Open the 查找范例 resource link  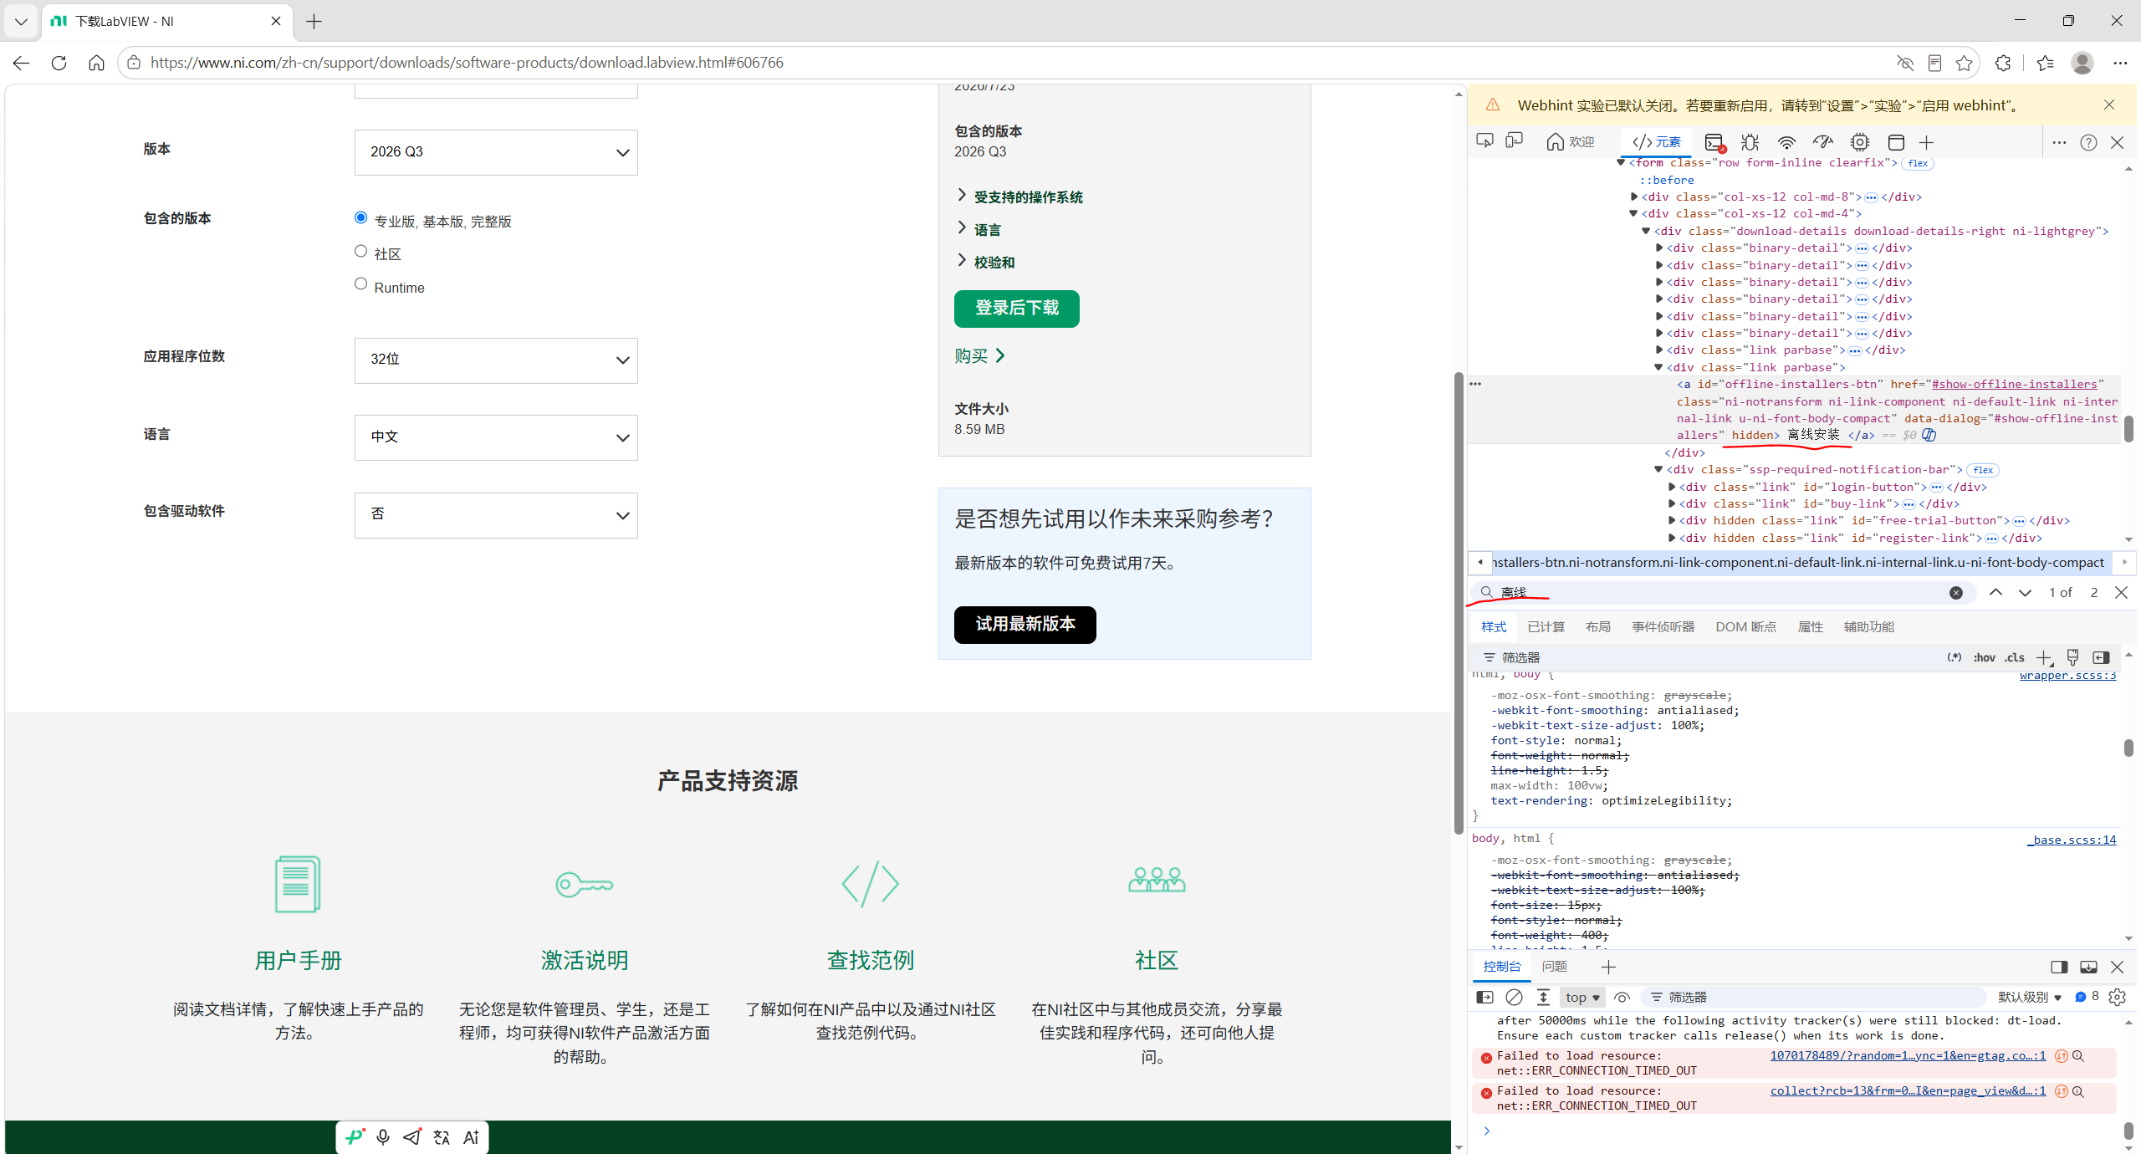[x=870, y=960]
